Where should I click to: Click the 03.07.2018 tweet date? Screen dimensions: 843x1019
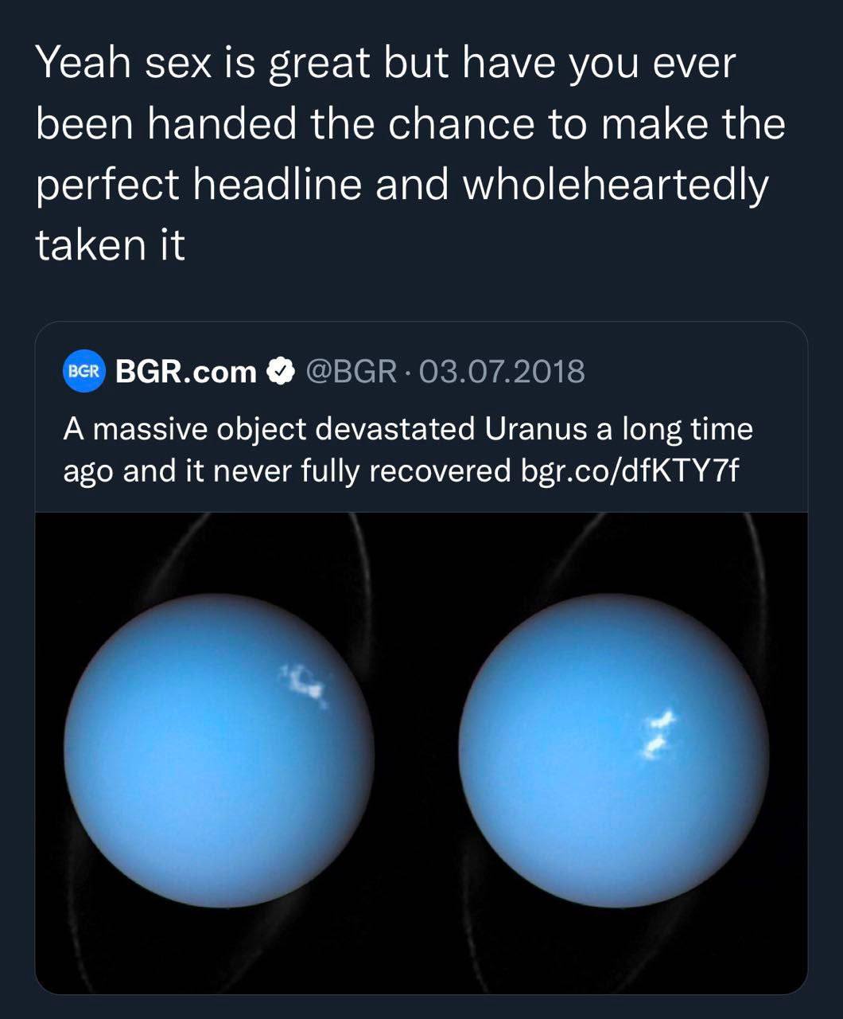tap(501, 372)
